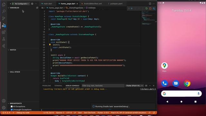Open the Testing flask view
206x116 pixels.
[4, 39]
